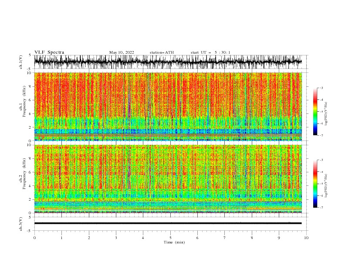Click the '2' kHz tick on ch.2 spectrogram
This screenshot has height=267, width=345.
[x=30, y=199]
